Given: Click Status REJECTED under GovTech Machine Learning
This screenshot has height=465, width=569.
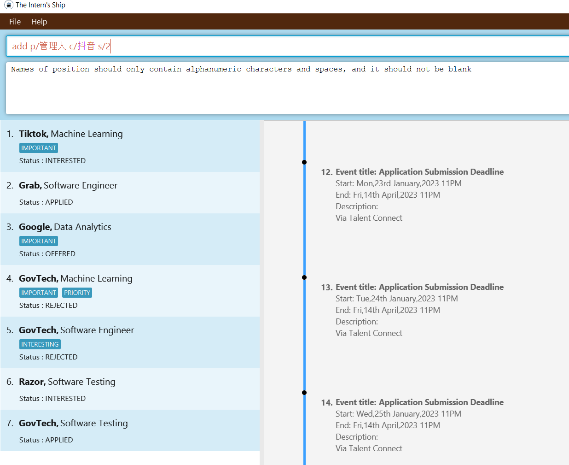Looking at the screenshot, I should click(x=48, y=306).
